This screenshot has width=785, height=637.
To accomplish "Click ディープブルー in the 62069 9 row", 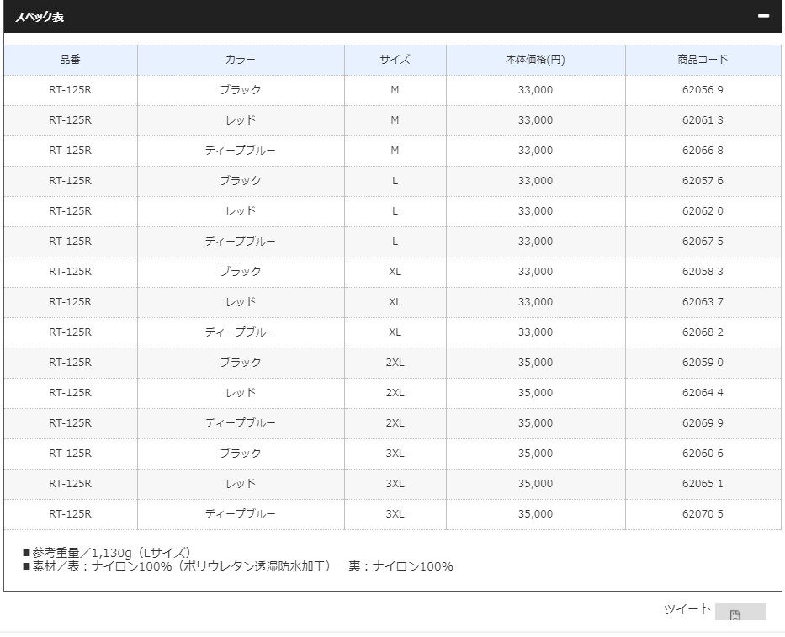I will pos(241,423).
